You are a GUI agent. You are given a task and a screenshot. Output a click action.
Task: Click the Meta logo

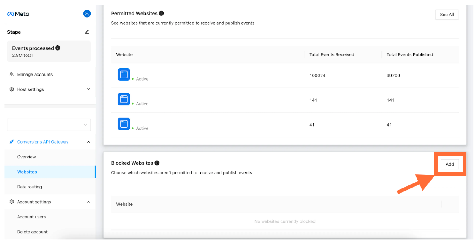coord(18,14)
